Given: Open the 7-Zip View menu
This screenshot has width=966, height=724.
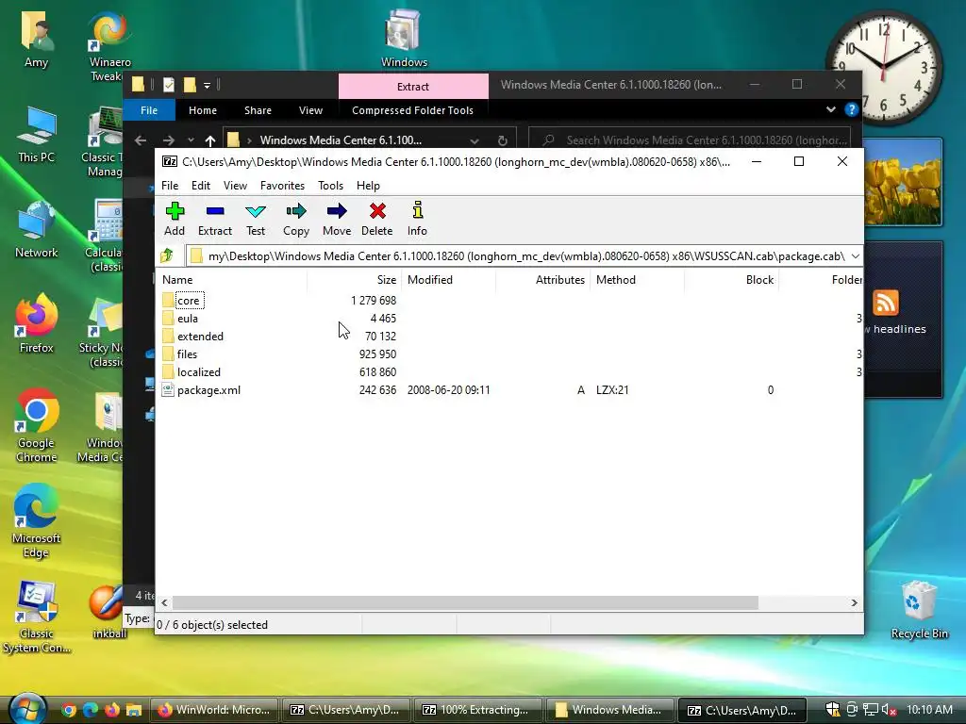Looking at the screenshot, I should click(x=235, y=186).
